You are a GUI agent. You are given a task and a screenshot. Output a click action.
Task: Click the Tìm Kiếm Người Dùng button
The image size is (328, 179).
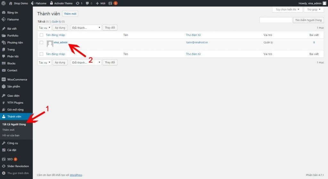[308, 20]
